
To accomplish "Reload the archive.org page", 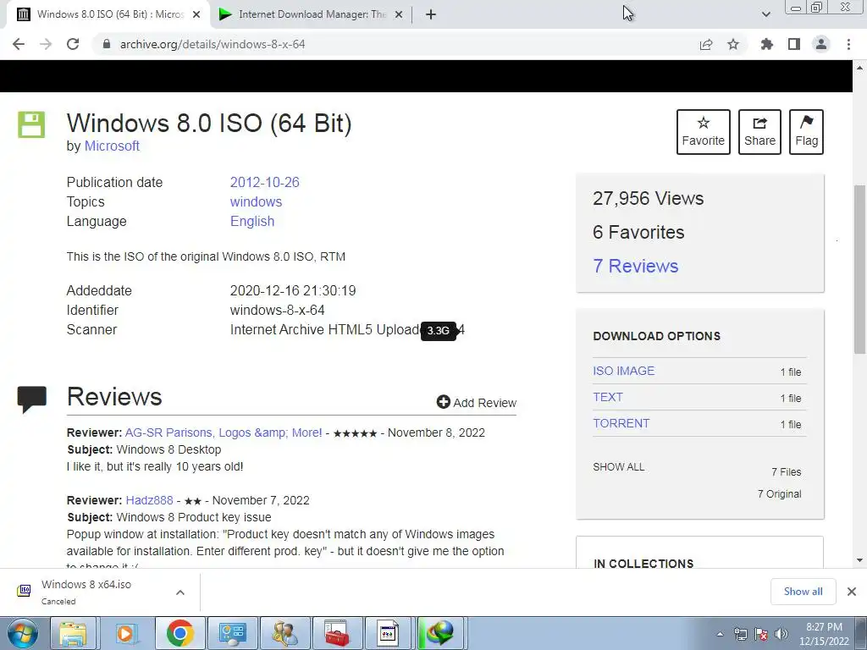I will point(73,44).
